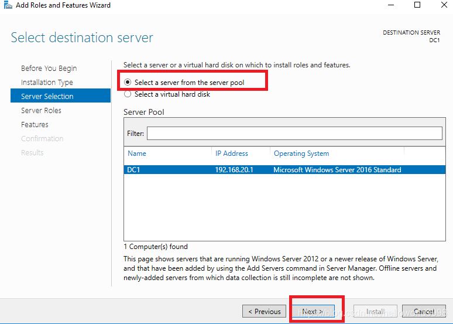Cancel the Add Roles wizard
Image resolution: width=453 pixels, height=324 pixels.
click(x=424, y=312)
